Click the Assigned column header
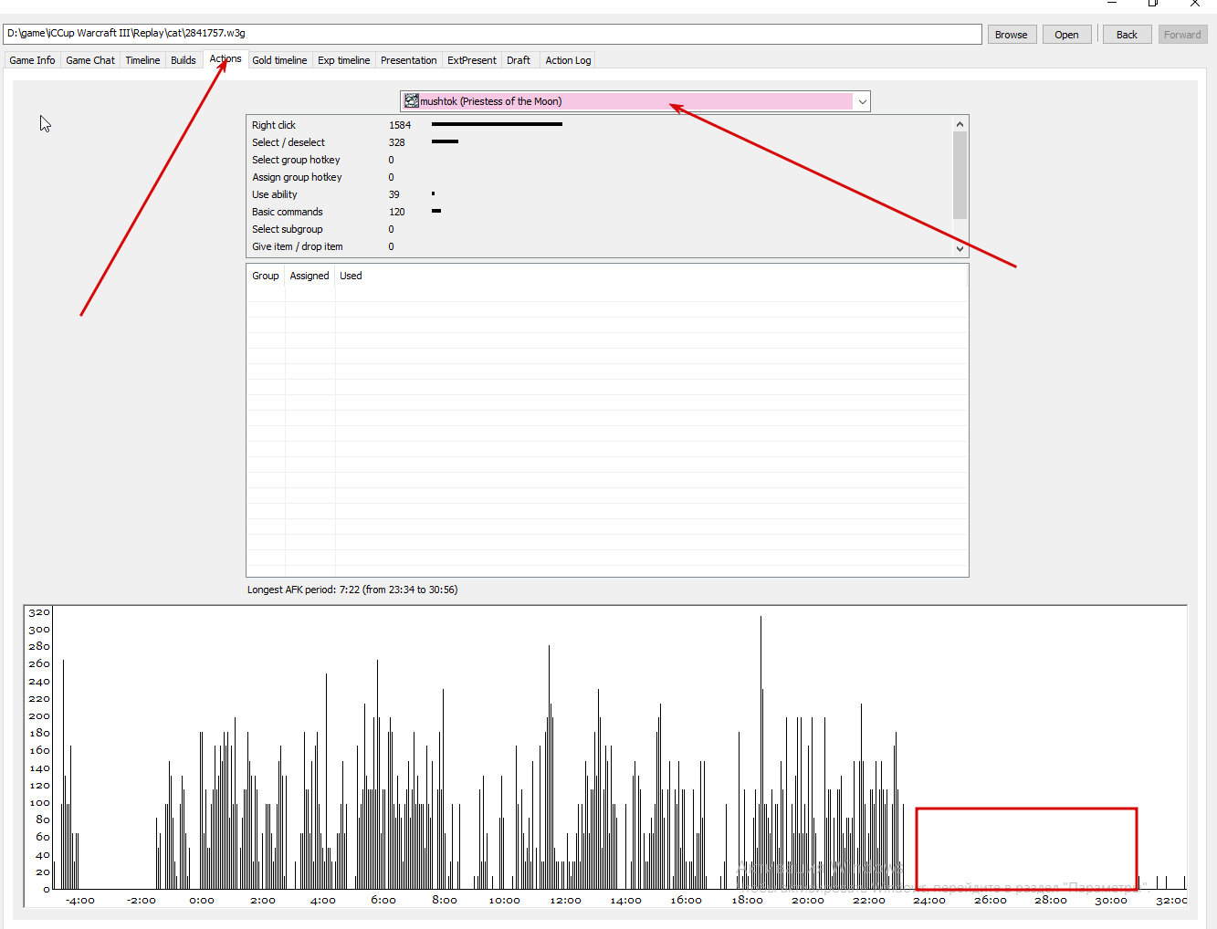1217x929 pixels. coord(309,276)
